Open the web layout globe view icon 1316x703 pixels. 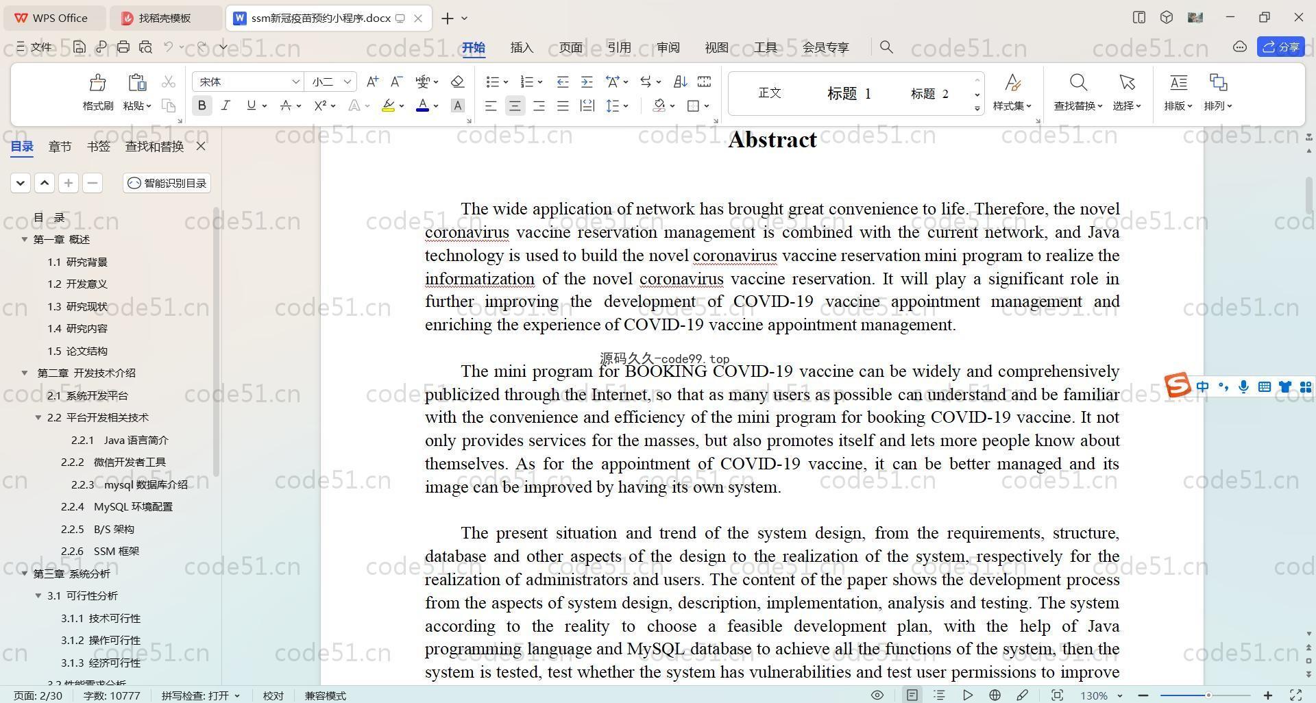point(995,695)
